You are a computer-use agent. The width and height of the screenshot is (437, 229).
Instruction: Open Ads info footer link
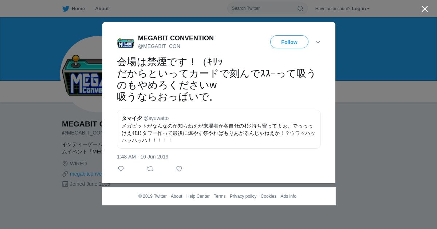point(288,196)
